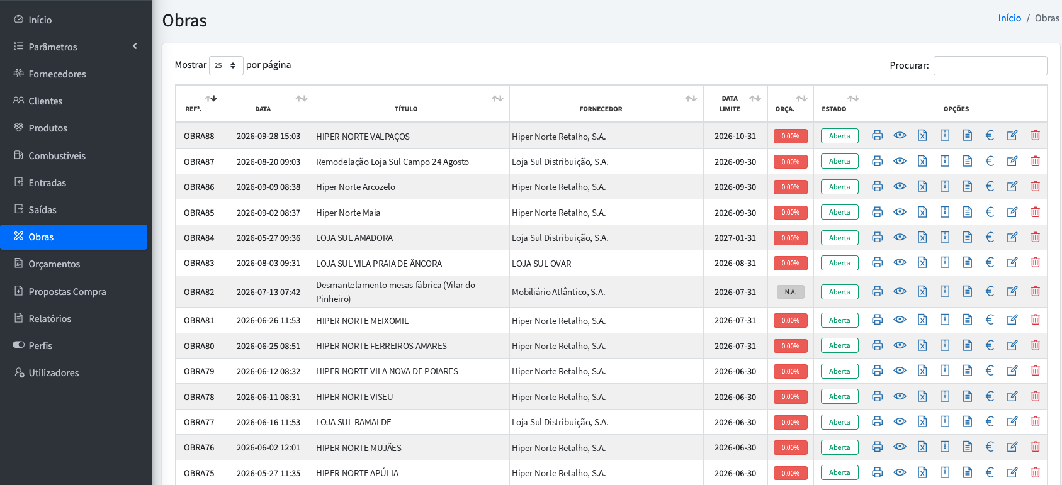1062x485 pixels.
Task: Toggle view eye icon for OBRA85
Action: coord(900,212)
